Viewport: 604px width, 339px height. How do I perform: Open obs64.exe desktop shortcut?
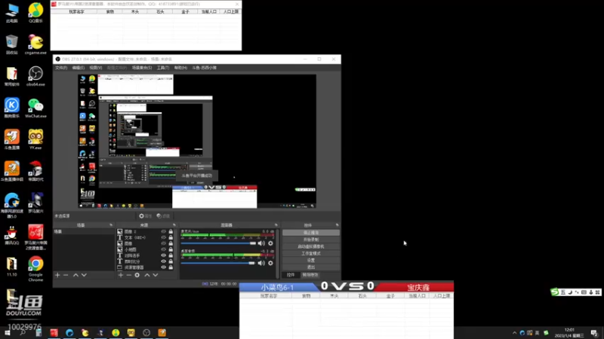click(35, 75)
